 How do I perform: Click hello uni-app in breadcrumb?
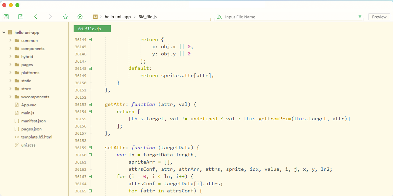pos(118,17)
